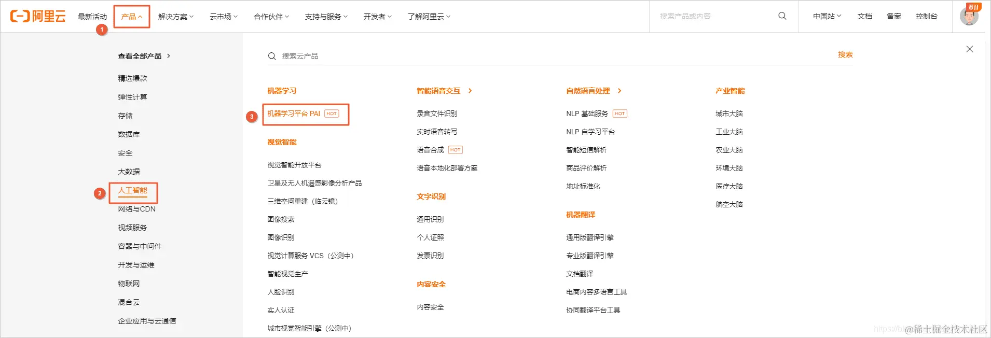Viewport: 991px width, 338px height.
Task: Open 语音合成 product
Action: pyautogui.click(x=430, y=150)
